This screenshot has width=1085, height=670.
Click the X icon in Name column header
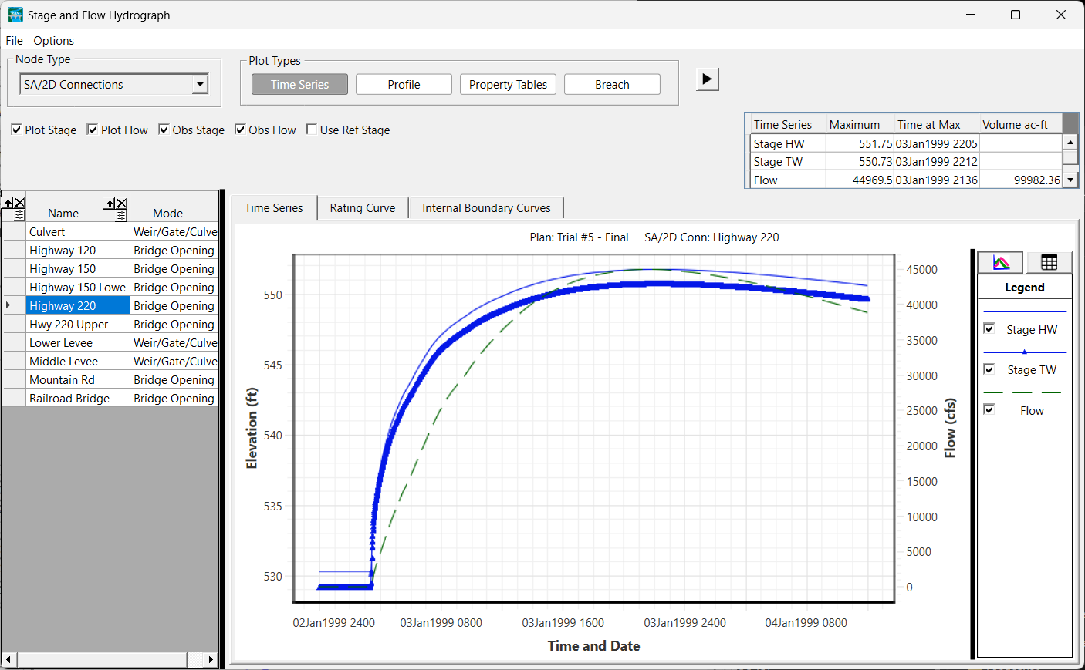pyautogui.click(x=121, y=204)
